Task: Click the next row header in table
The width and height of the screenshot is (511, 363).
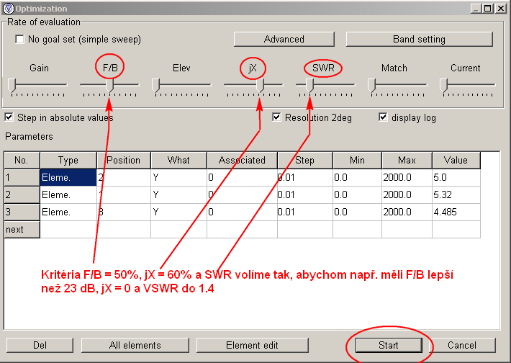Action: point(22,229)
